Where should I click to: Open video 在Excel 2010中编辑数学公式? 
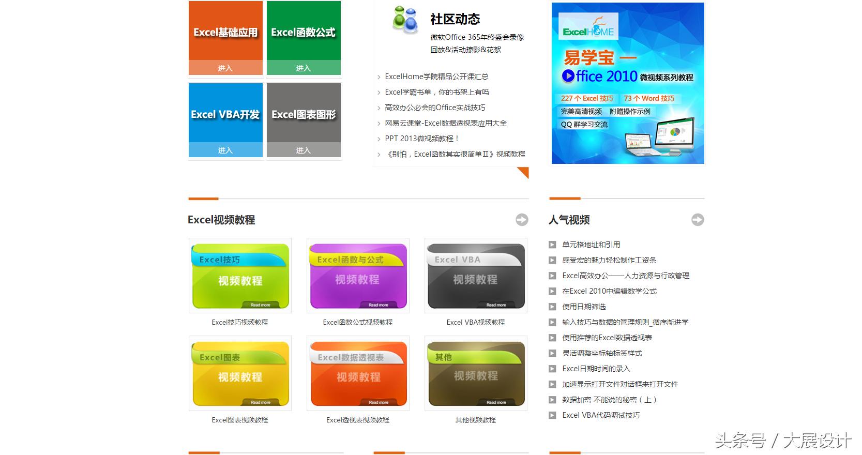pyautogui.click(x=609, y=291)
